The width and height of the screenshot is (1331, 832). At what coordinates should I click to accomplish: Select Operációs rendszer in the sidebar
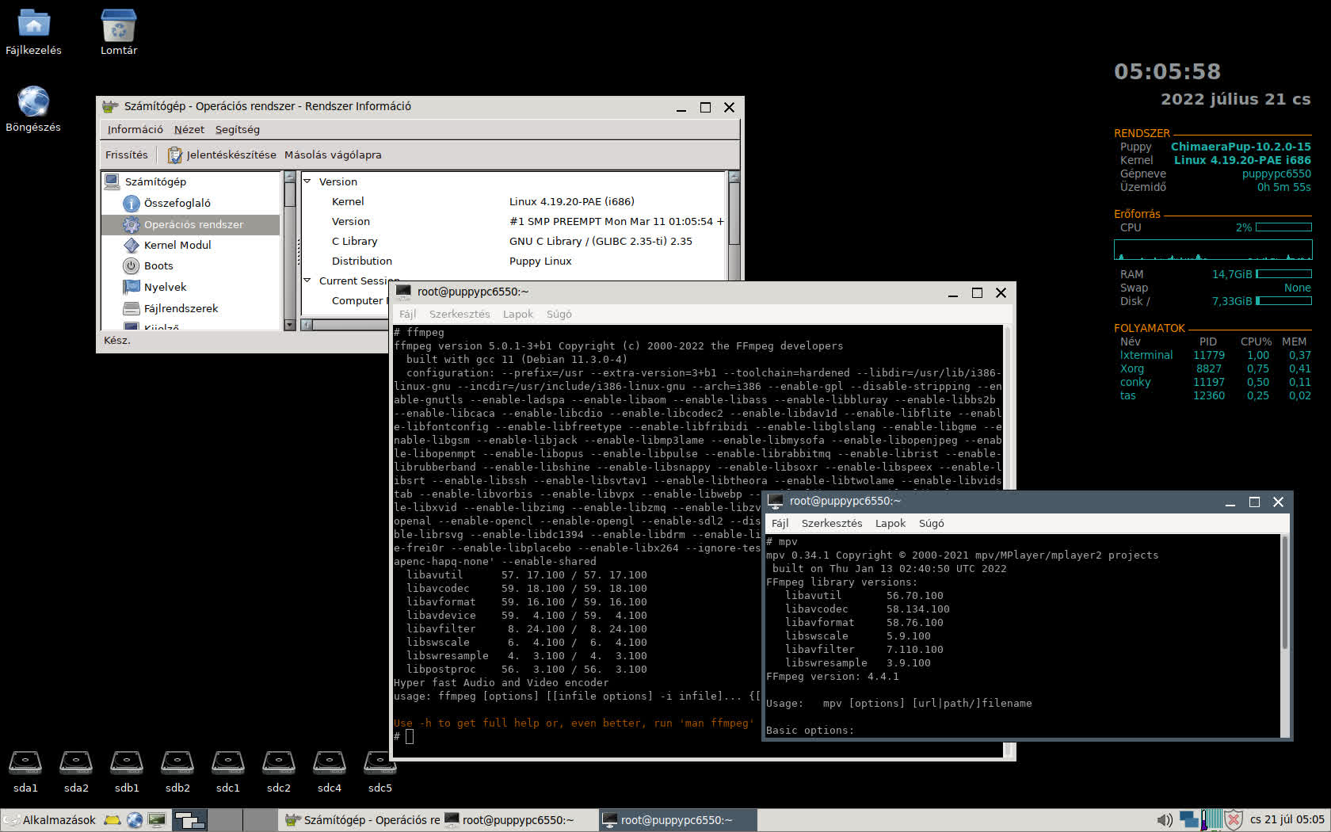(191, 224)
